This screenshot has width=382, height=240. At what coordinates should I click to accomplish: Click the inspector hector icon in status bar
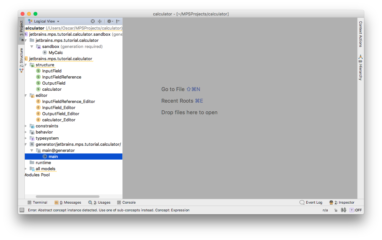(x=343, y=210)
